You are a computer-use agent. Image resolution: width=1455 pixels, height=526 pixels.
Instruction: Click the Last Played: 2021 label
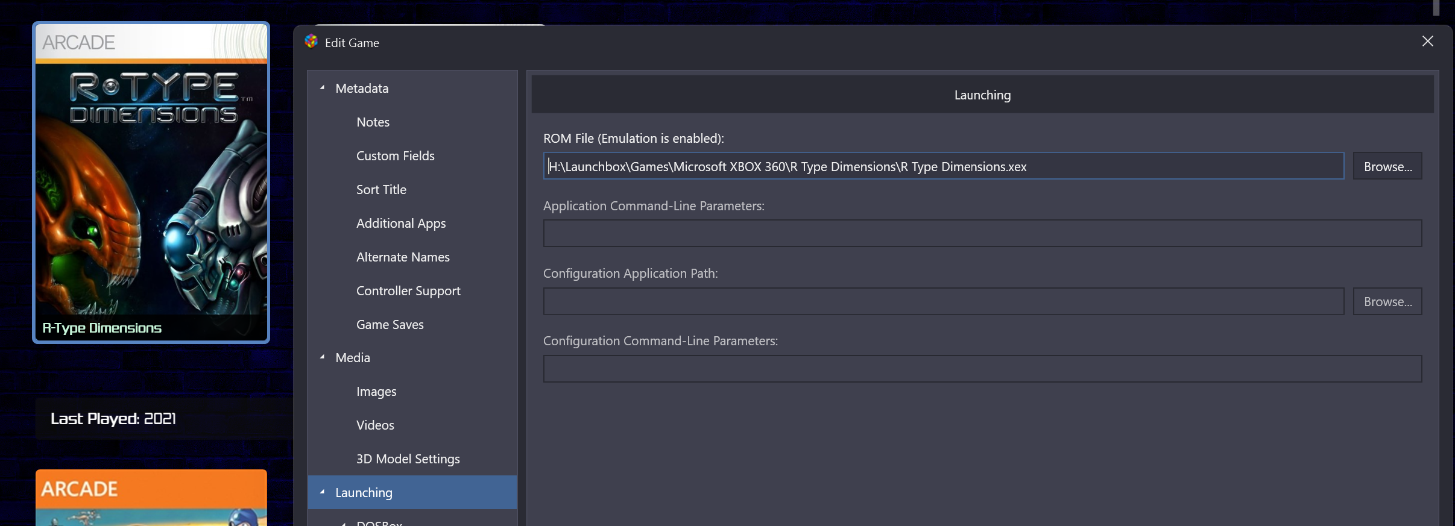click(113, 418)
